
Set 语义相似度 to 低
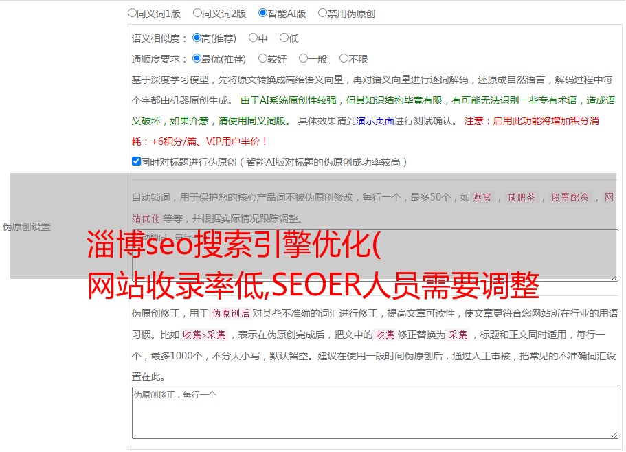tap(284, 38)
